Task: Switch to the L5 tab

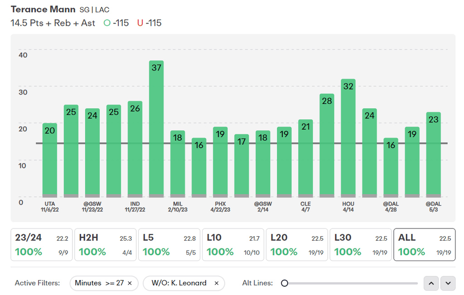Action: point(169,244)
